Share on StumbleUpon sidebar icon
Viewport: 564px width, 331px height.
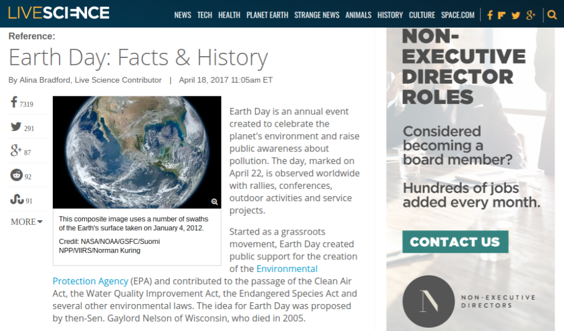[17, 200]
